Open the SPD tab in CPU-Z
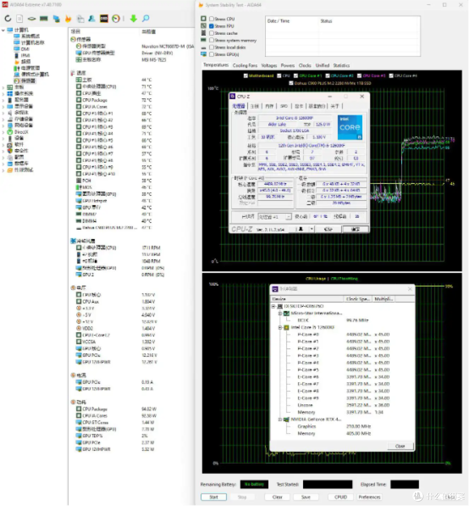This screenshot has height=506, width=469. point(284,106)
